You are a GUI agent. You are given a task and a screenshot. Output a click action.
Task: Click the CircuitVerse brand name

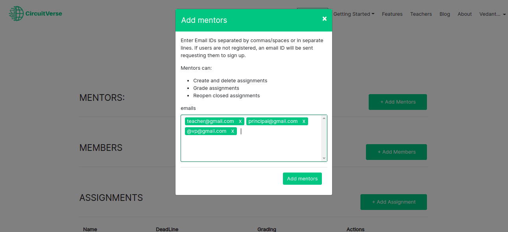(x=44, y=13)
